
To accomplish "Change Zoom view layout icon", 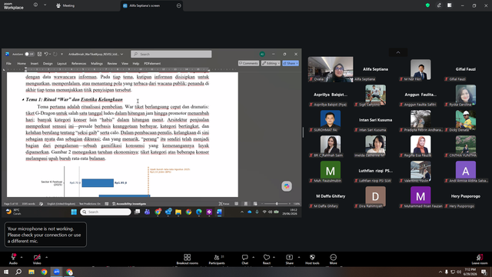I will click(450, 5).
